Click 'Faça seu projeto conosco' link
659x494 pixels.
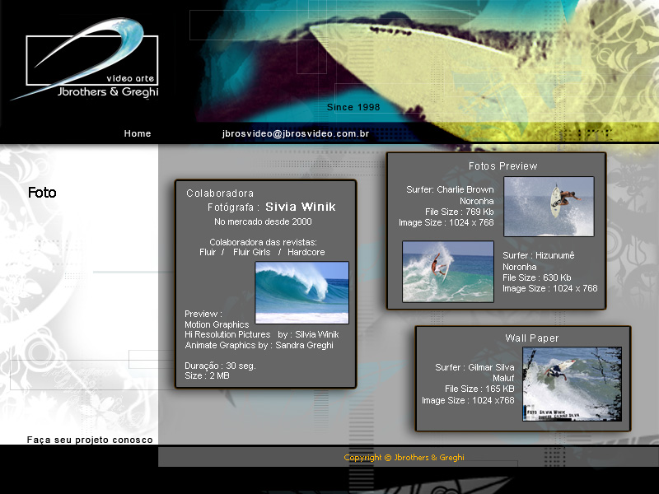tap(90, 440)
